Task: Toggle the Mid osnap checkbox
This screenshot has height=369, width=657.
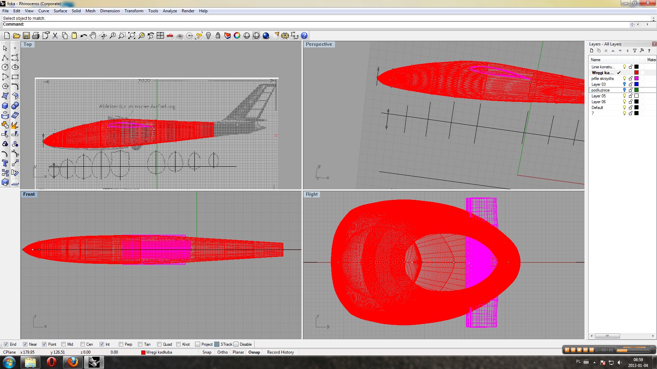Action: point(64,344)
